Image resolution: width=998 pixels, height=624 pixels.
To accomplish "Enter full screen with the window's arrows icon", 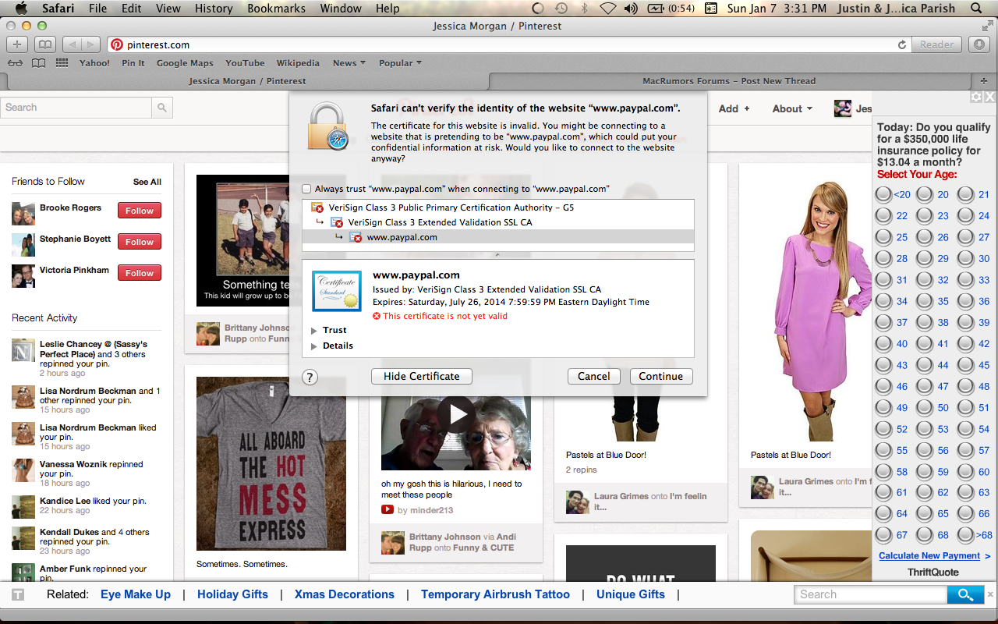I will (986, 26).
